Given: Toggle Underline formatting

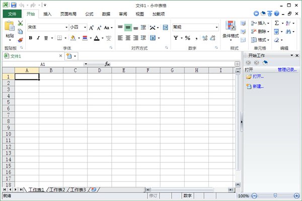Looking at the screenshot, I should coord(46,38).
